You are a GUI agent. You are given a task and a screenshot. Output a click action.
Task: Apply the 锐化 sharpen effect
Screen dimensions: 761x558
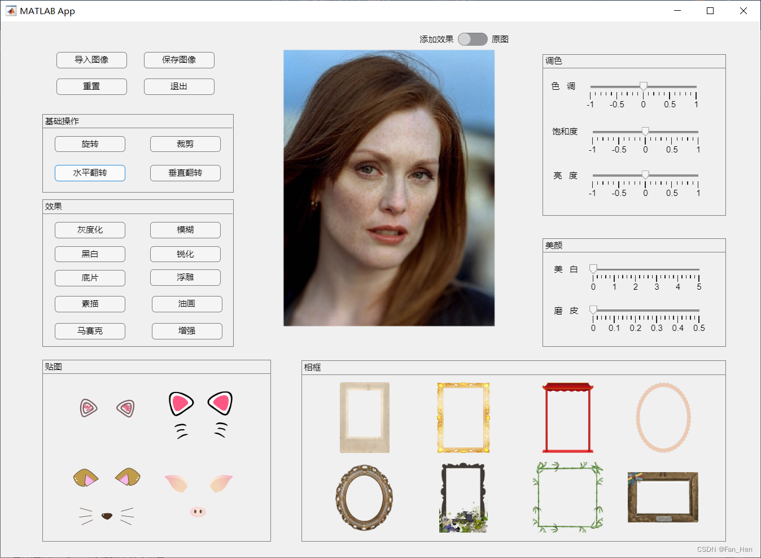point(185,254)
